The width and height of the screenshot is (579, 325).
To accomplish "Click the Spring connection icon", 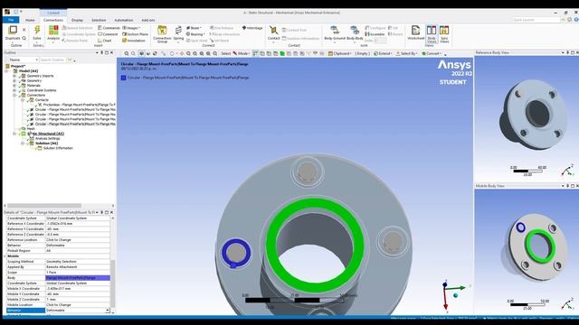I will coord(178,30).
